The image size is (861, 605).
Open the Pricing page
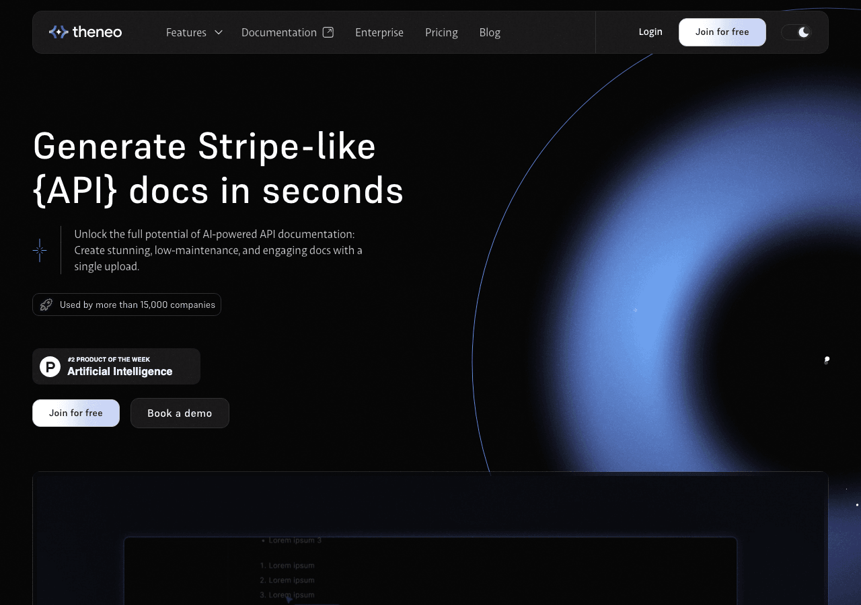pyautogui.click(x=441, y=32)
